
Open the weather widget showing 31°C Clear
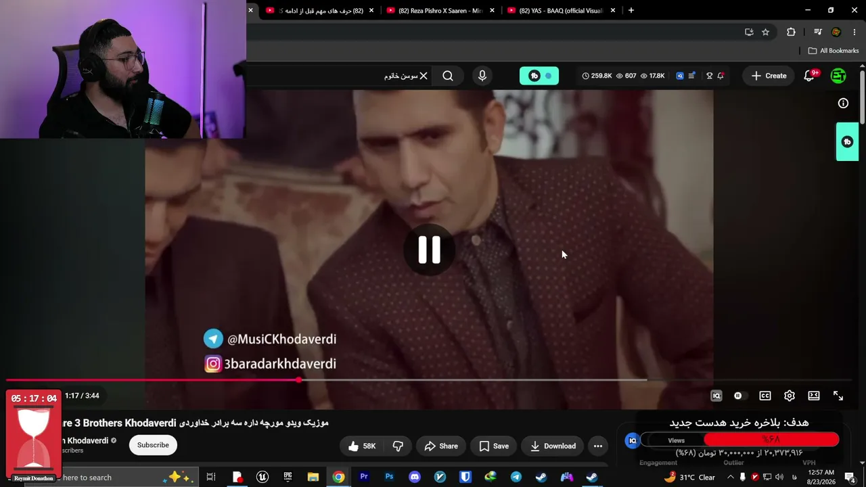click(x=689, y=478)
